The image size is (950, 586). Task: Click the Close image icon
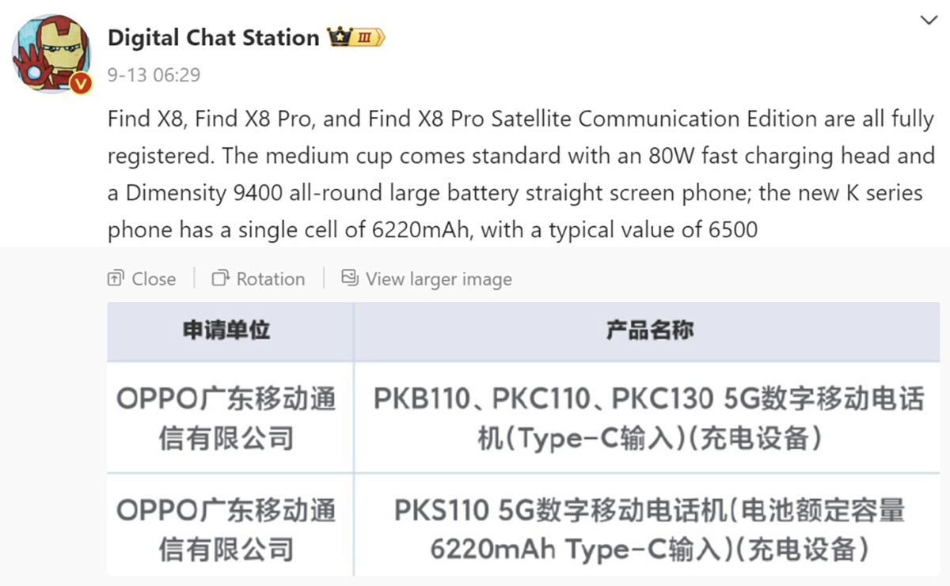tap(116, 278)
